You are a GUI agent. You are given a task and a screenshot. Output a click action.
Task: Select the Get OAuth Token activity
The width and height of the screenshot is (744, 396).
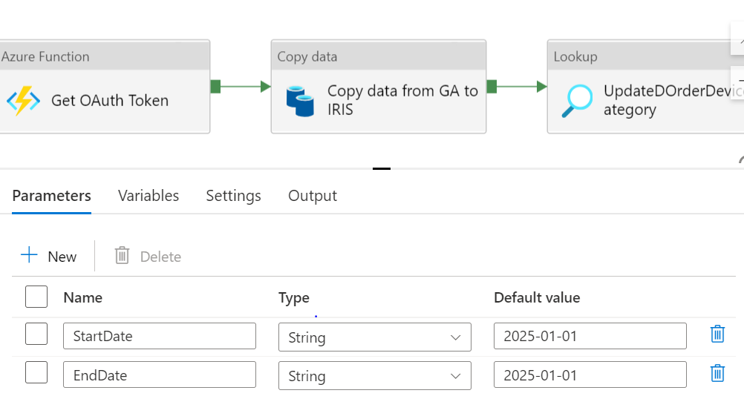(x=109, y=101)
